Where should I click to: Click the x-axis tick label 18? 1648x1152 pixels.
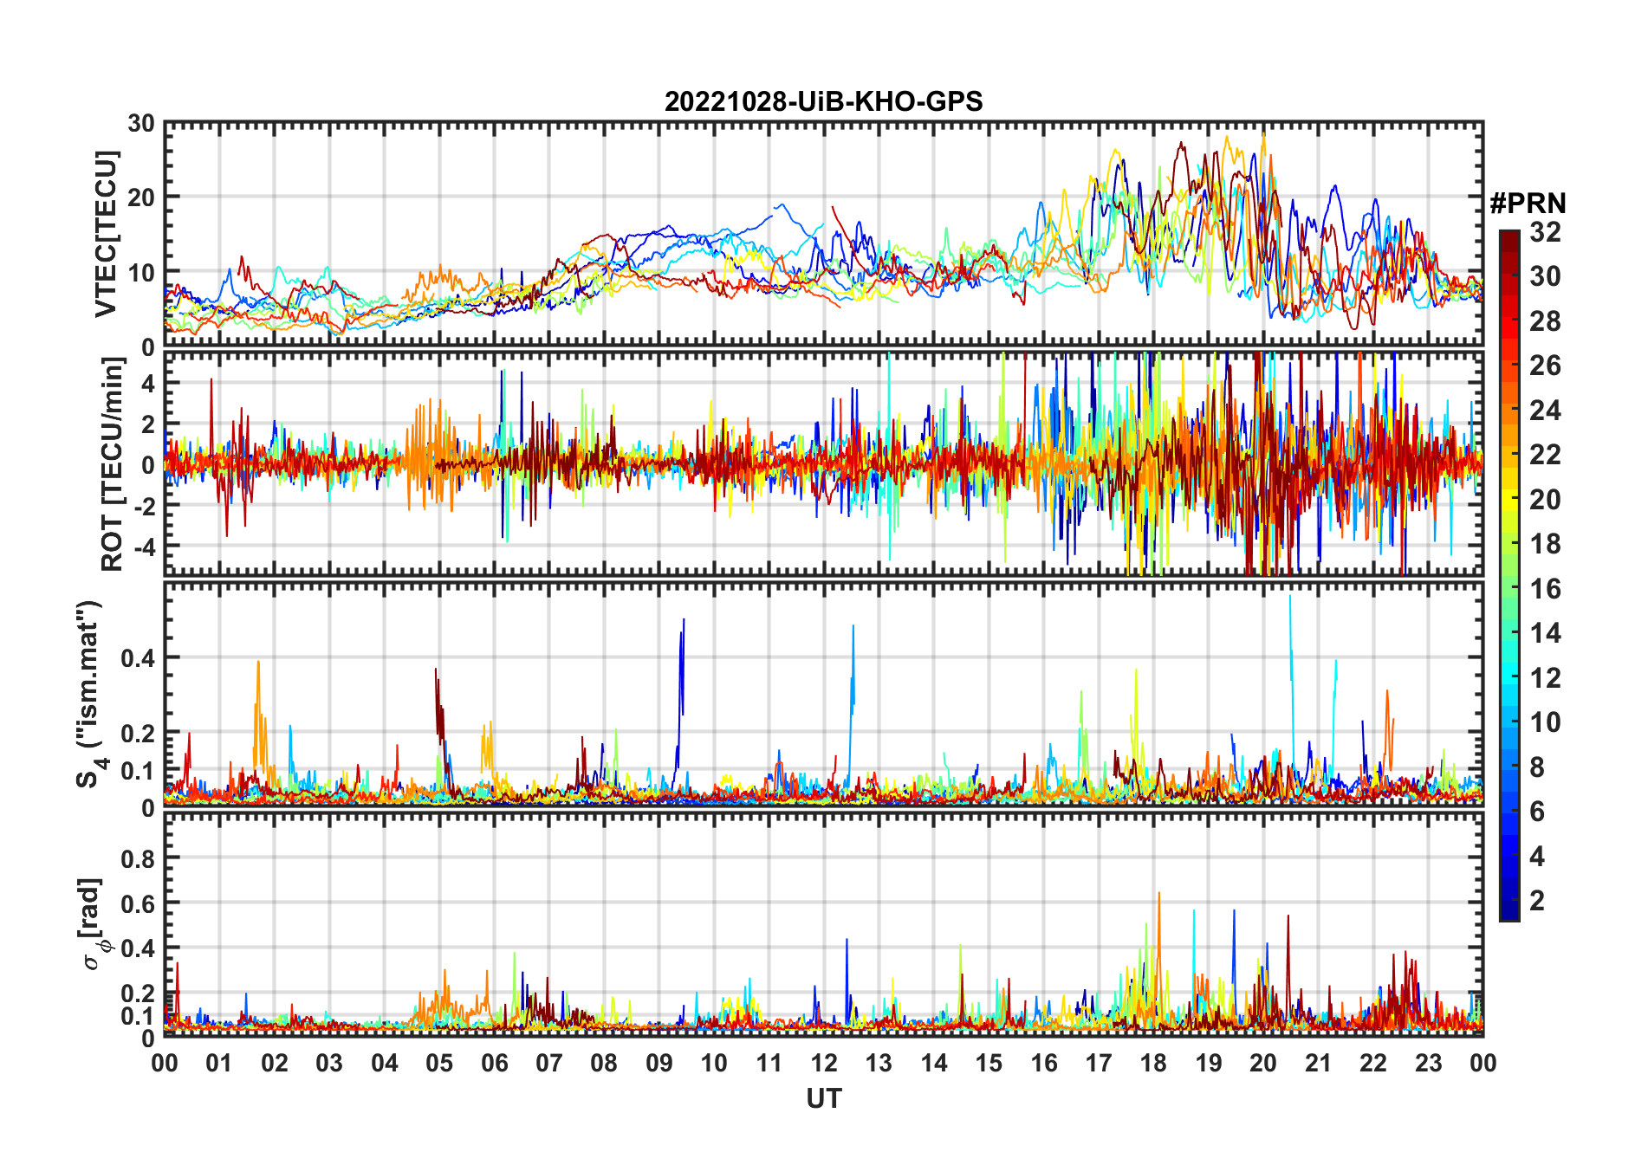[x=1153, y=1063]
